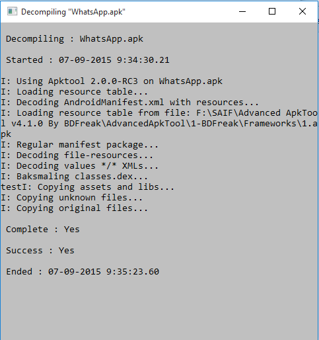
Task: Click the 'Copying assets and libs...' line
Action: click(88, 187)
